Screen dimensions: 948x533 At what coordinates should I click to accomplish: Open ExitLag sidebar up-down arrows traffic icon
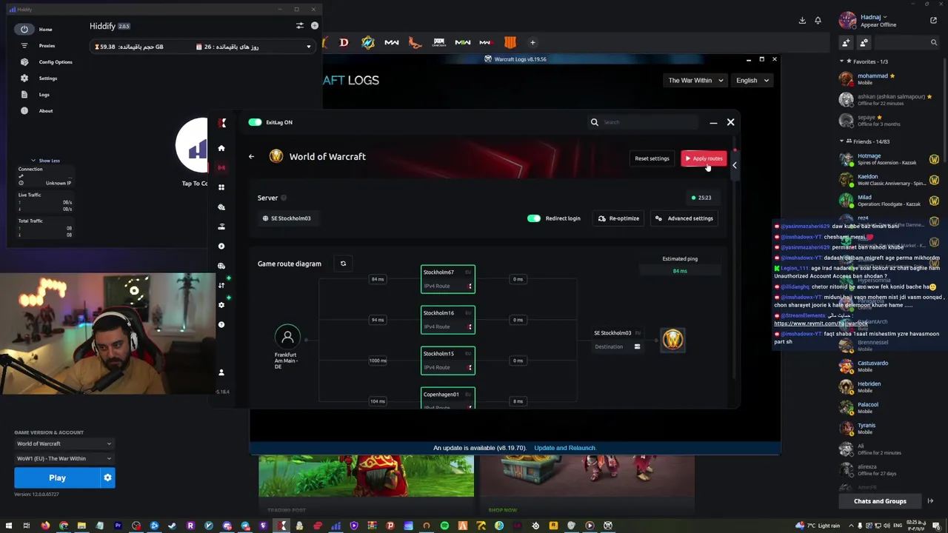[221, 285]
